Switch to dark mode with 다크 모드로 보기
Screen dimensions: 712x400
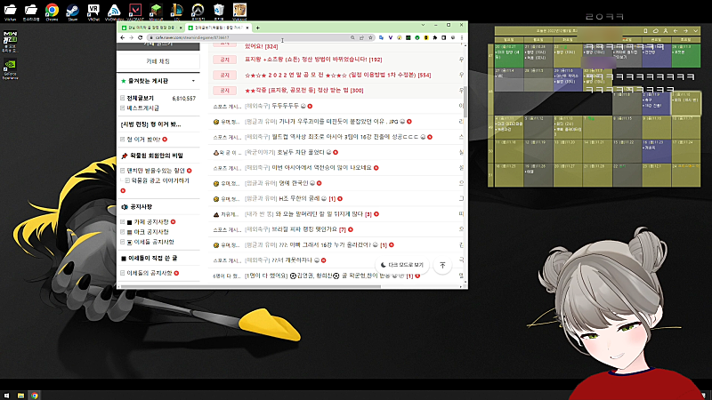402,265
